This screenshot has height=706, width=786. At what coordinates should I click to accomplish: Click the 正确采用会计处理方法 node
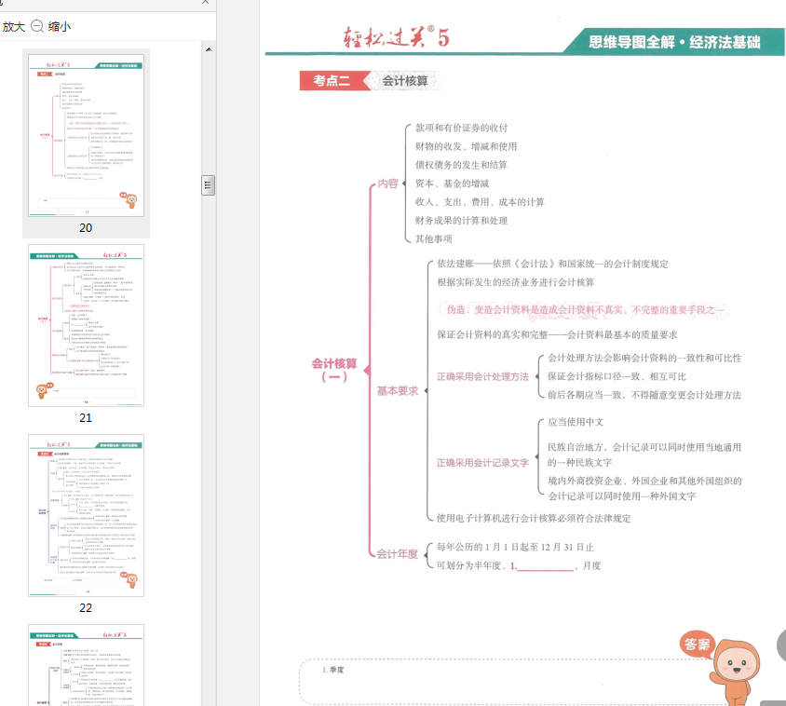482,376
